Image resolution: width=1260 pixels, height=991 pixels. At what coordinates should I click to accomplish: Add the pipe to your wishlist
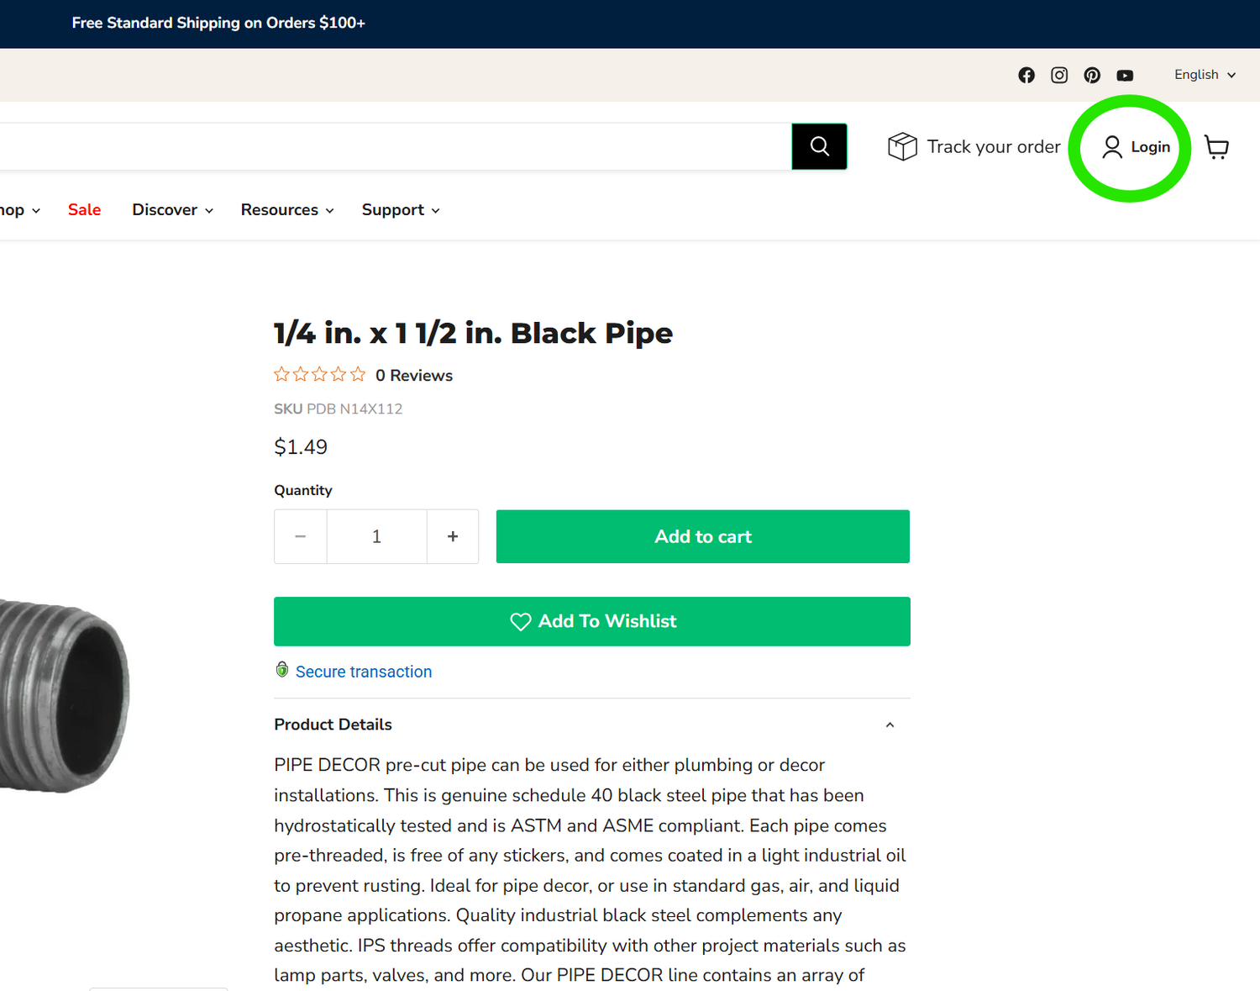pyautogui.click(x=591, y=621)
